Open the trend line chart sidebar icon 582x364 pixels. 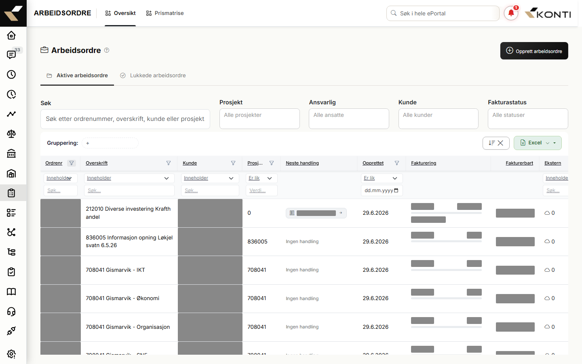click(x=11, y=114)
